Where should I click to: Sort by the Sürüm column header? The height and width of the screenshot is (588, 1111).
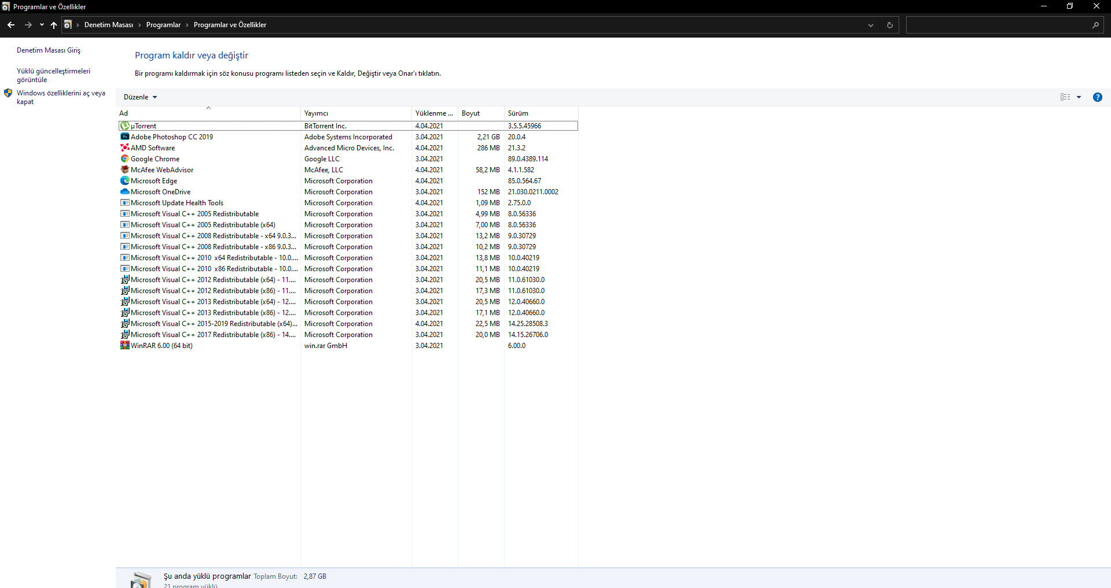(x=541, y=113)
